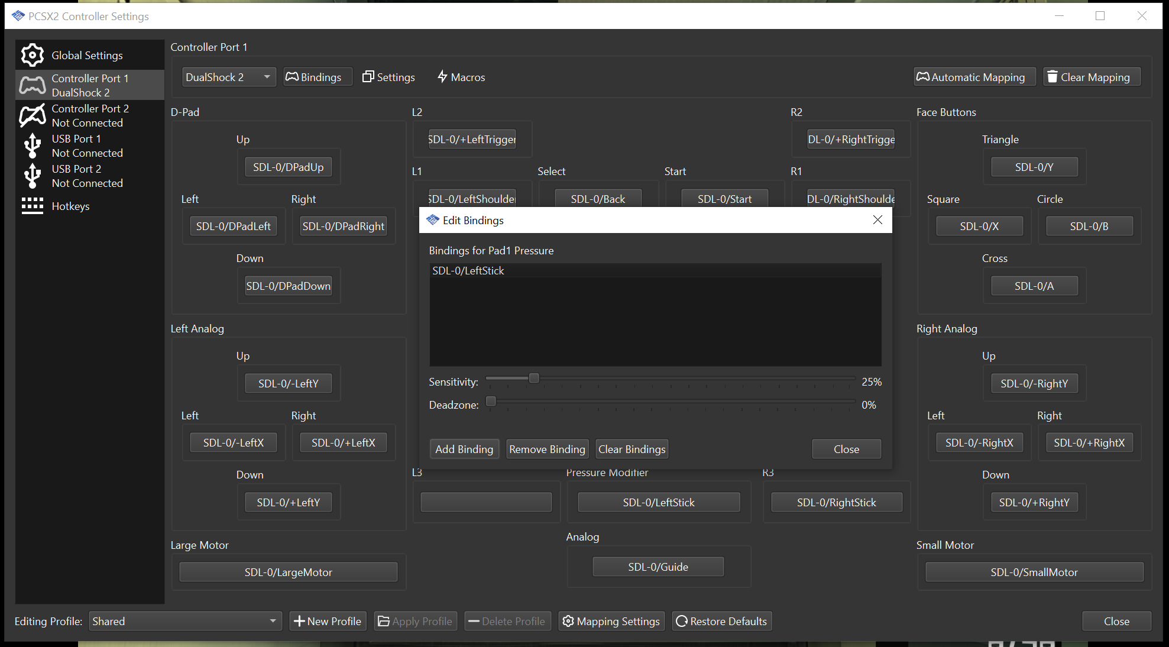Expand the Editing Profile Shared dropdown
This screenshot has width=1169, height=647.
tap(185, 621)
